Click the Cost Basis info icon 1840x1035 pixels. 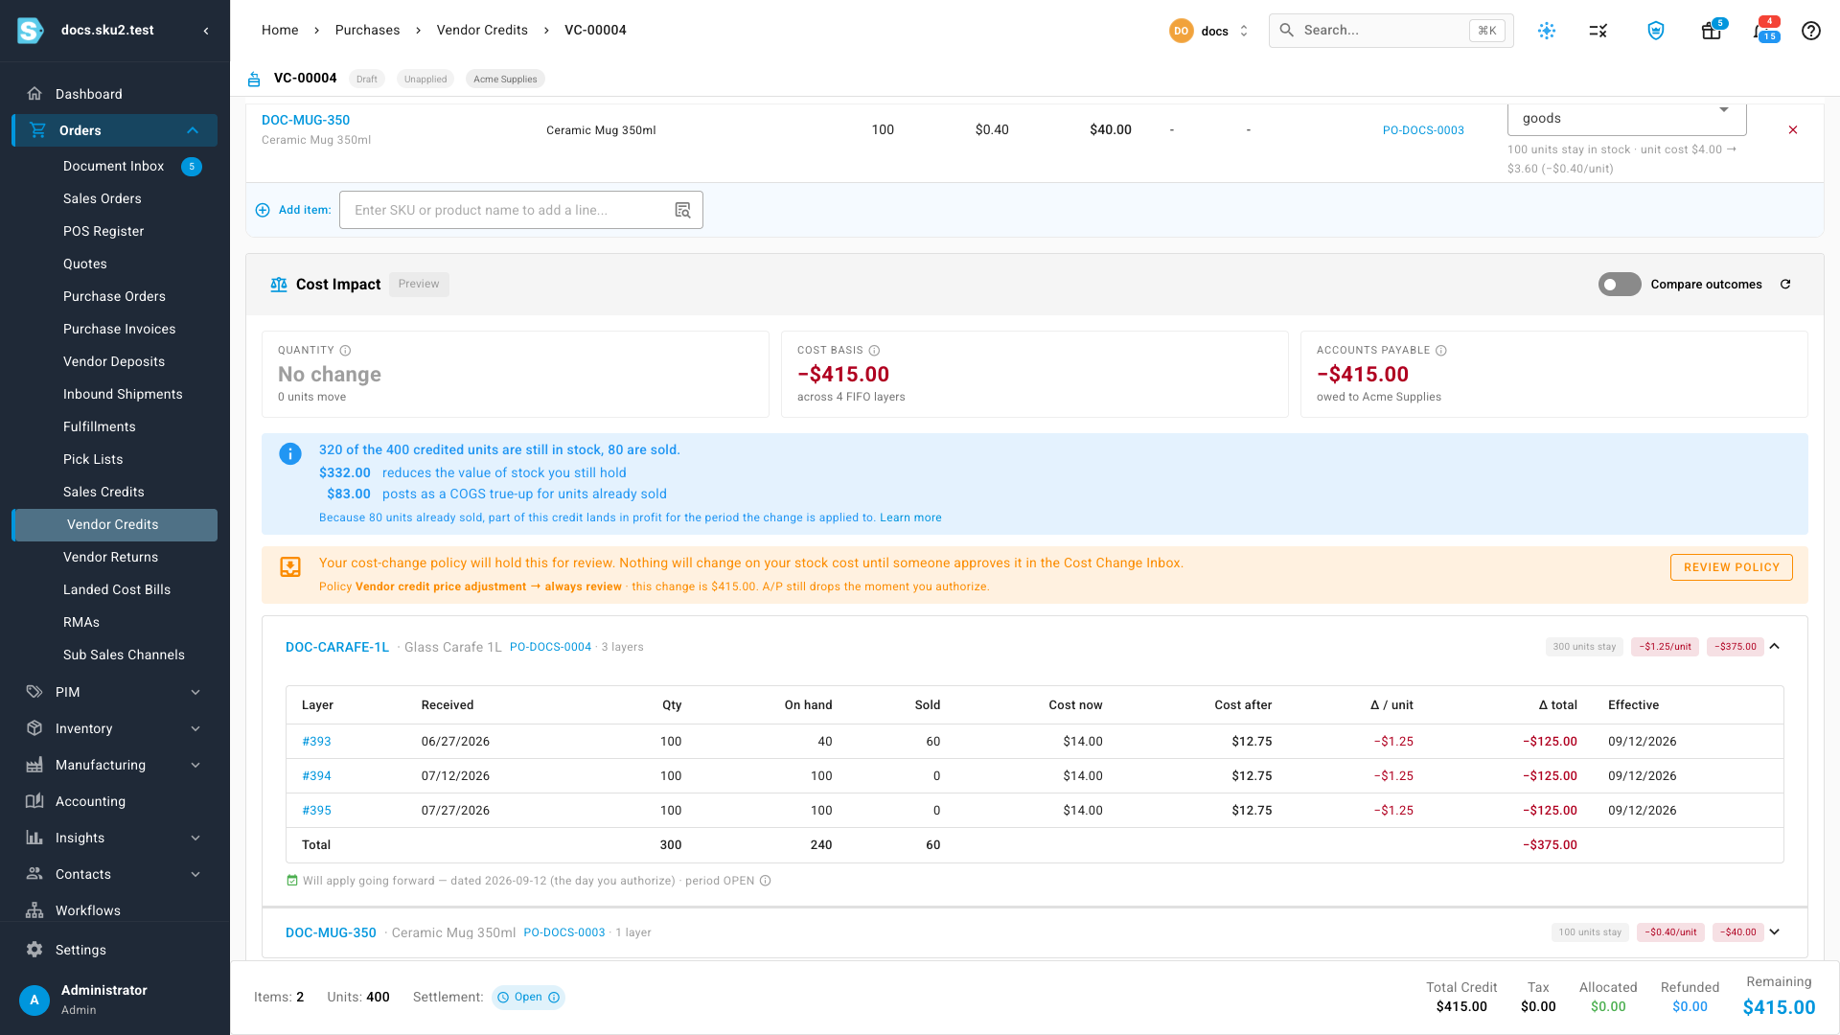[x=874, y=351]
